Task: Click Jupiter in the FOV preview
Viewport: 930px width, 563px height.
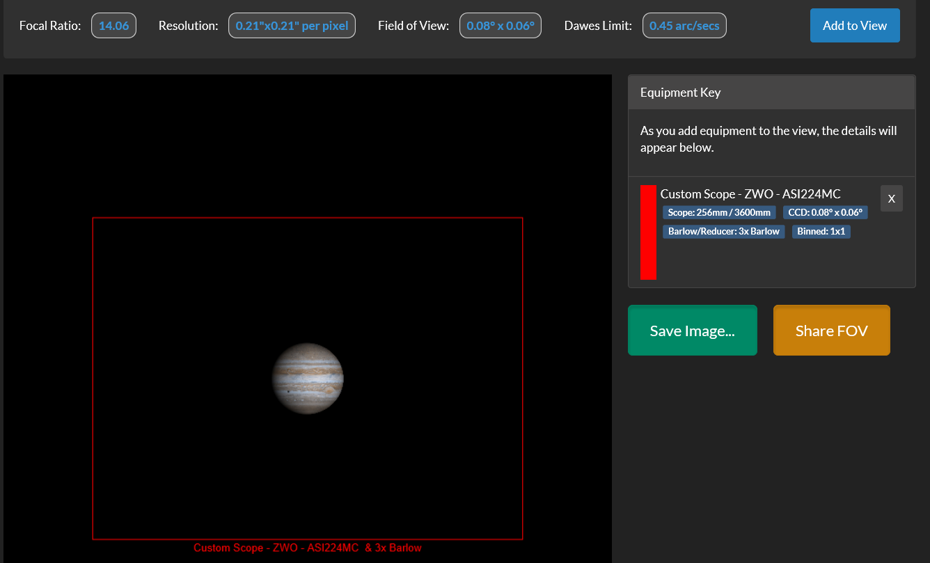Action: [308, 379]
